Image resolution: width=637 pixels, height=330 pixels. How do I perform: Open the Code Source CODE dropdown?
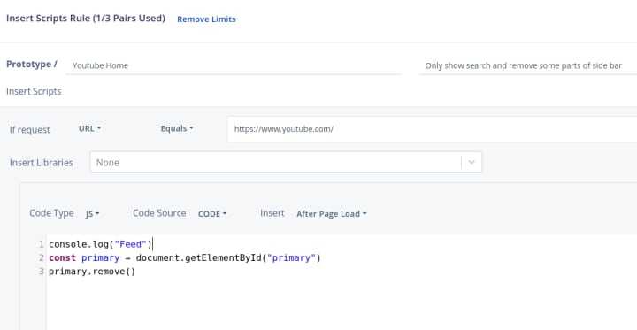coord(212,214)
